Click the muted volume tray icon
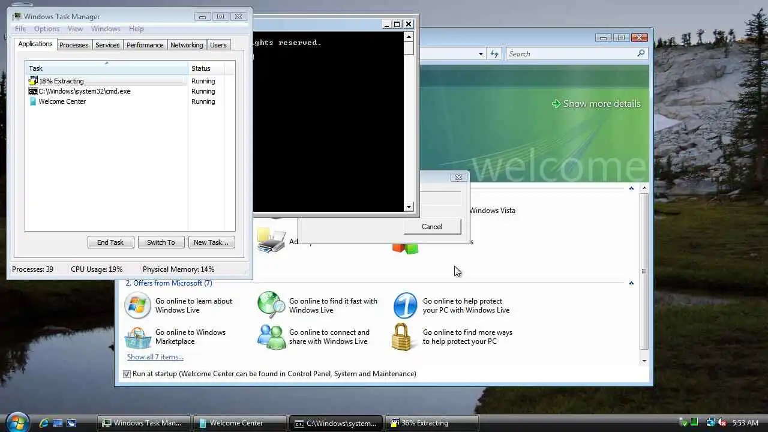This screenshot has height=432, width=768. pos(722,423)
